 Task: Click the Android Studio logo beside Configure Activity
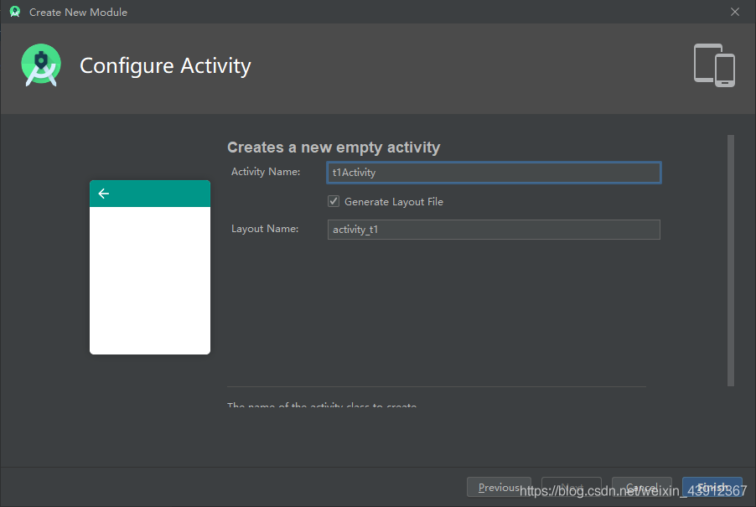(x=41, y=65)
